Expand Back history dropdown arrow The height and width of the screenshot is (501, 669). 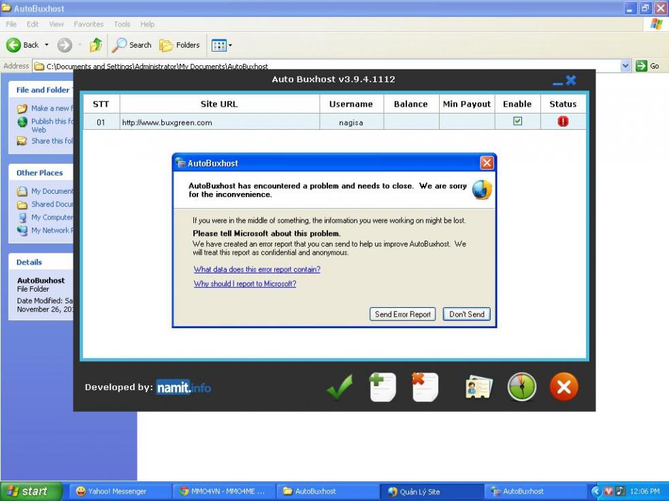point(46,45)
